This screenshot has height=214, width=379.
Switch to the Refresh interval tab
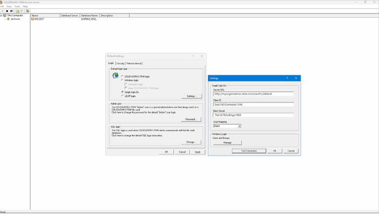point(134,64)
